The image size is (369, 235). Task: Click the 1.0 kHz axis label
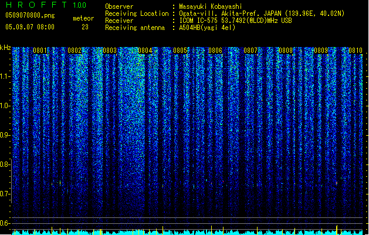coord(5,106)
